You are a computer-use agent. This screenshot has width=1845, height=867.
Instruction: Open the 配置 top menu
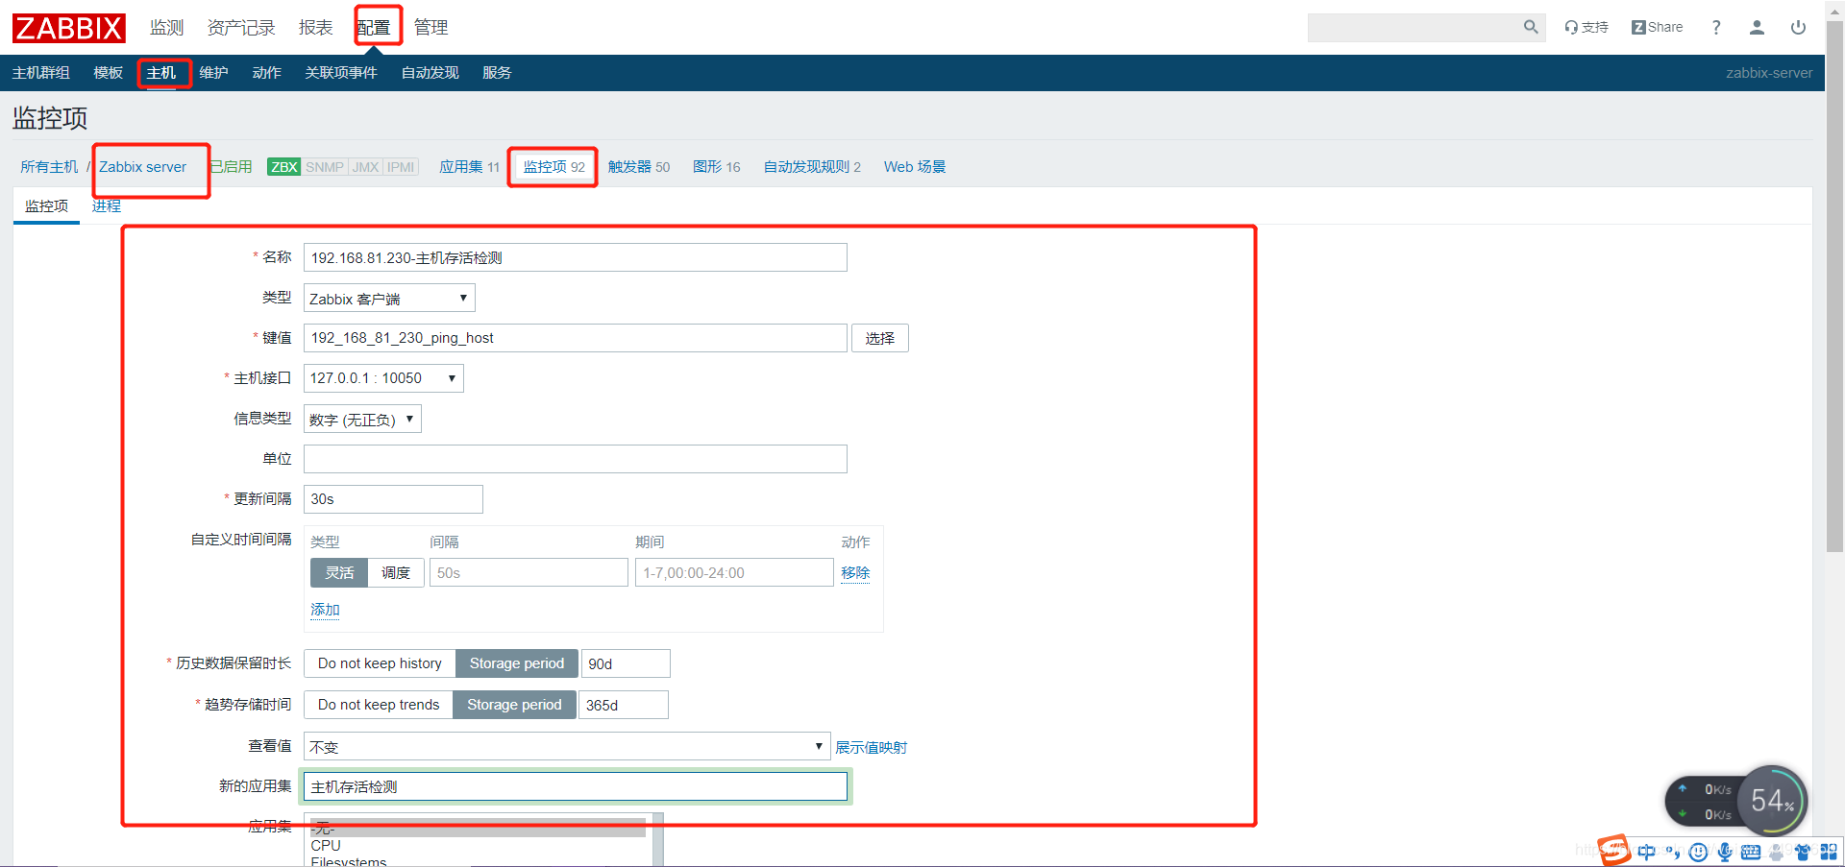click(374, 28)
